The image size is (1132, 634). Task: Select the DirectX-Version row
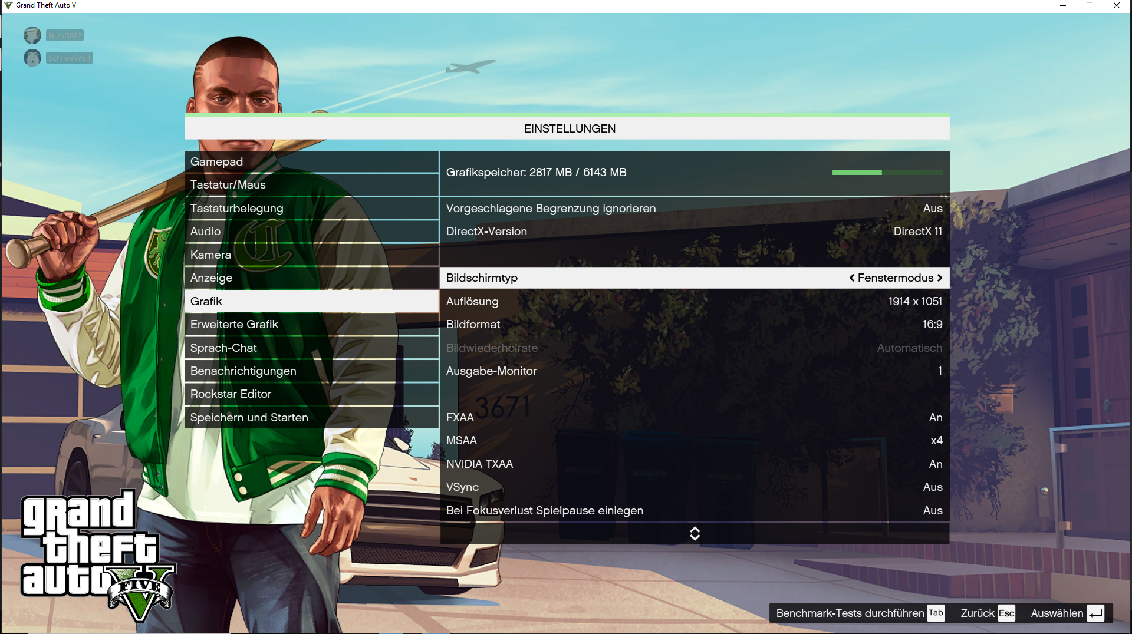pos(695,232)
